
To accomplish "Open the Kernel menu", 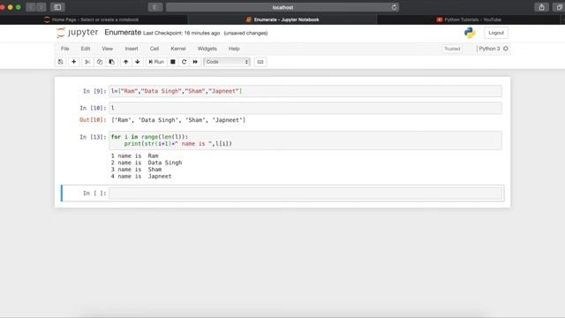I will pyautogui.click(x=178, y=49).
